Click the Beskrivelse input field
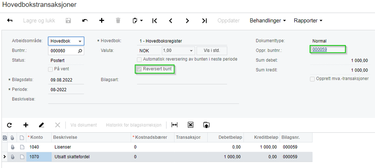Viewport: 375px width, 168px height. pos(144,99)
